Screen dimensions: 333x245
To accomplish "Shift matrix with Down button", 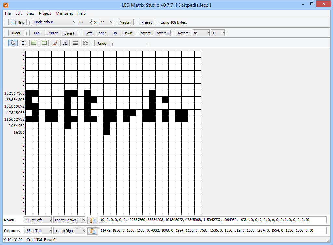I will pyautogui.click(x=127, y=33).
